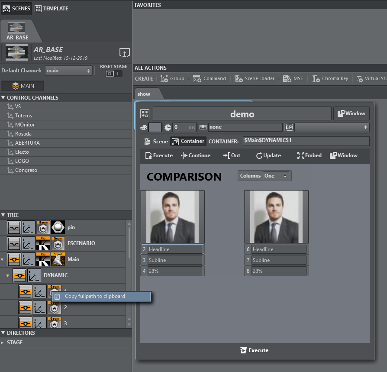Select Copy fullpath to clipboard
The width and height of the screenshot is (387, 372).
tap(95, 296)
